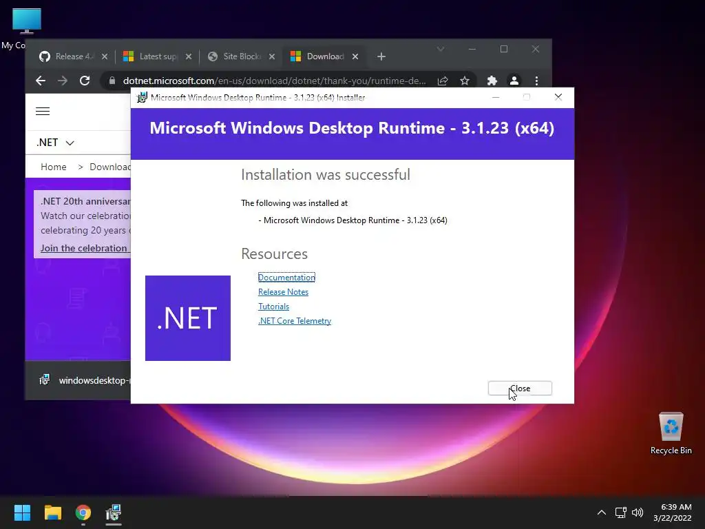Go forward in Chrome
The image size is (705, 529).
pyautogui.click(x=63, y=81)
